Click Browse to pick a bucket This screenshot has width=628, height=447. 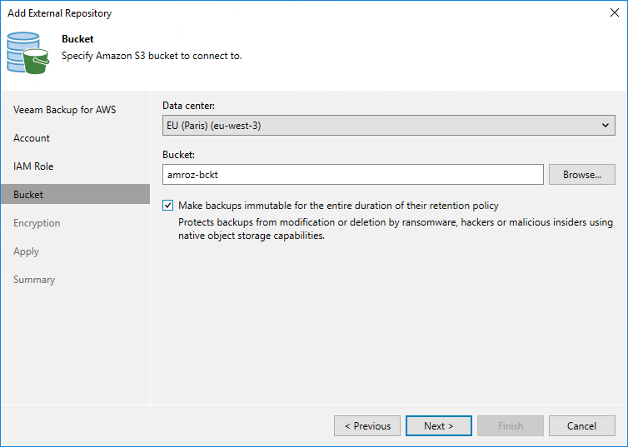tap(581, 174)
